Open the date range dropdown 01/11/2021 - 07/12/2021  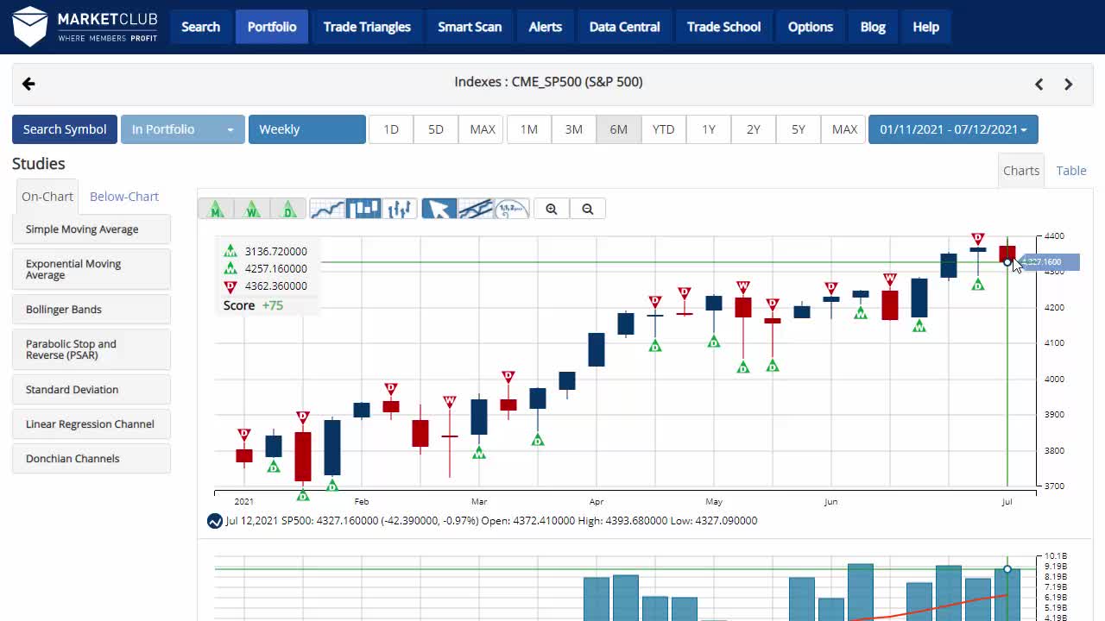tap(953, 129)
